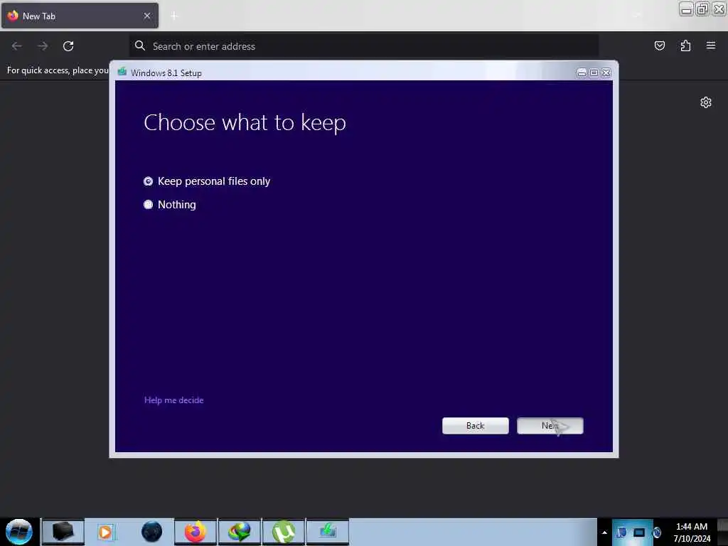This screenshot has width=728, height=546.
Task: Click the 'For quick access' bookmarks toolbar text
Action: coord(58,70)
